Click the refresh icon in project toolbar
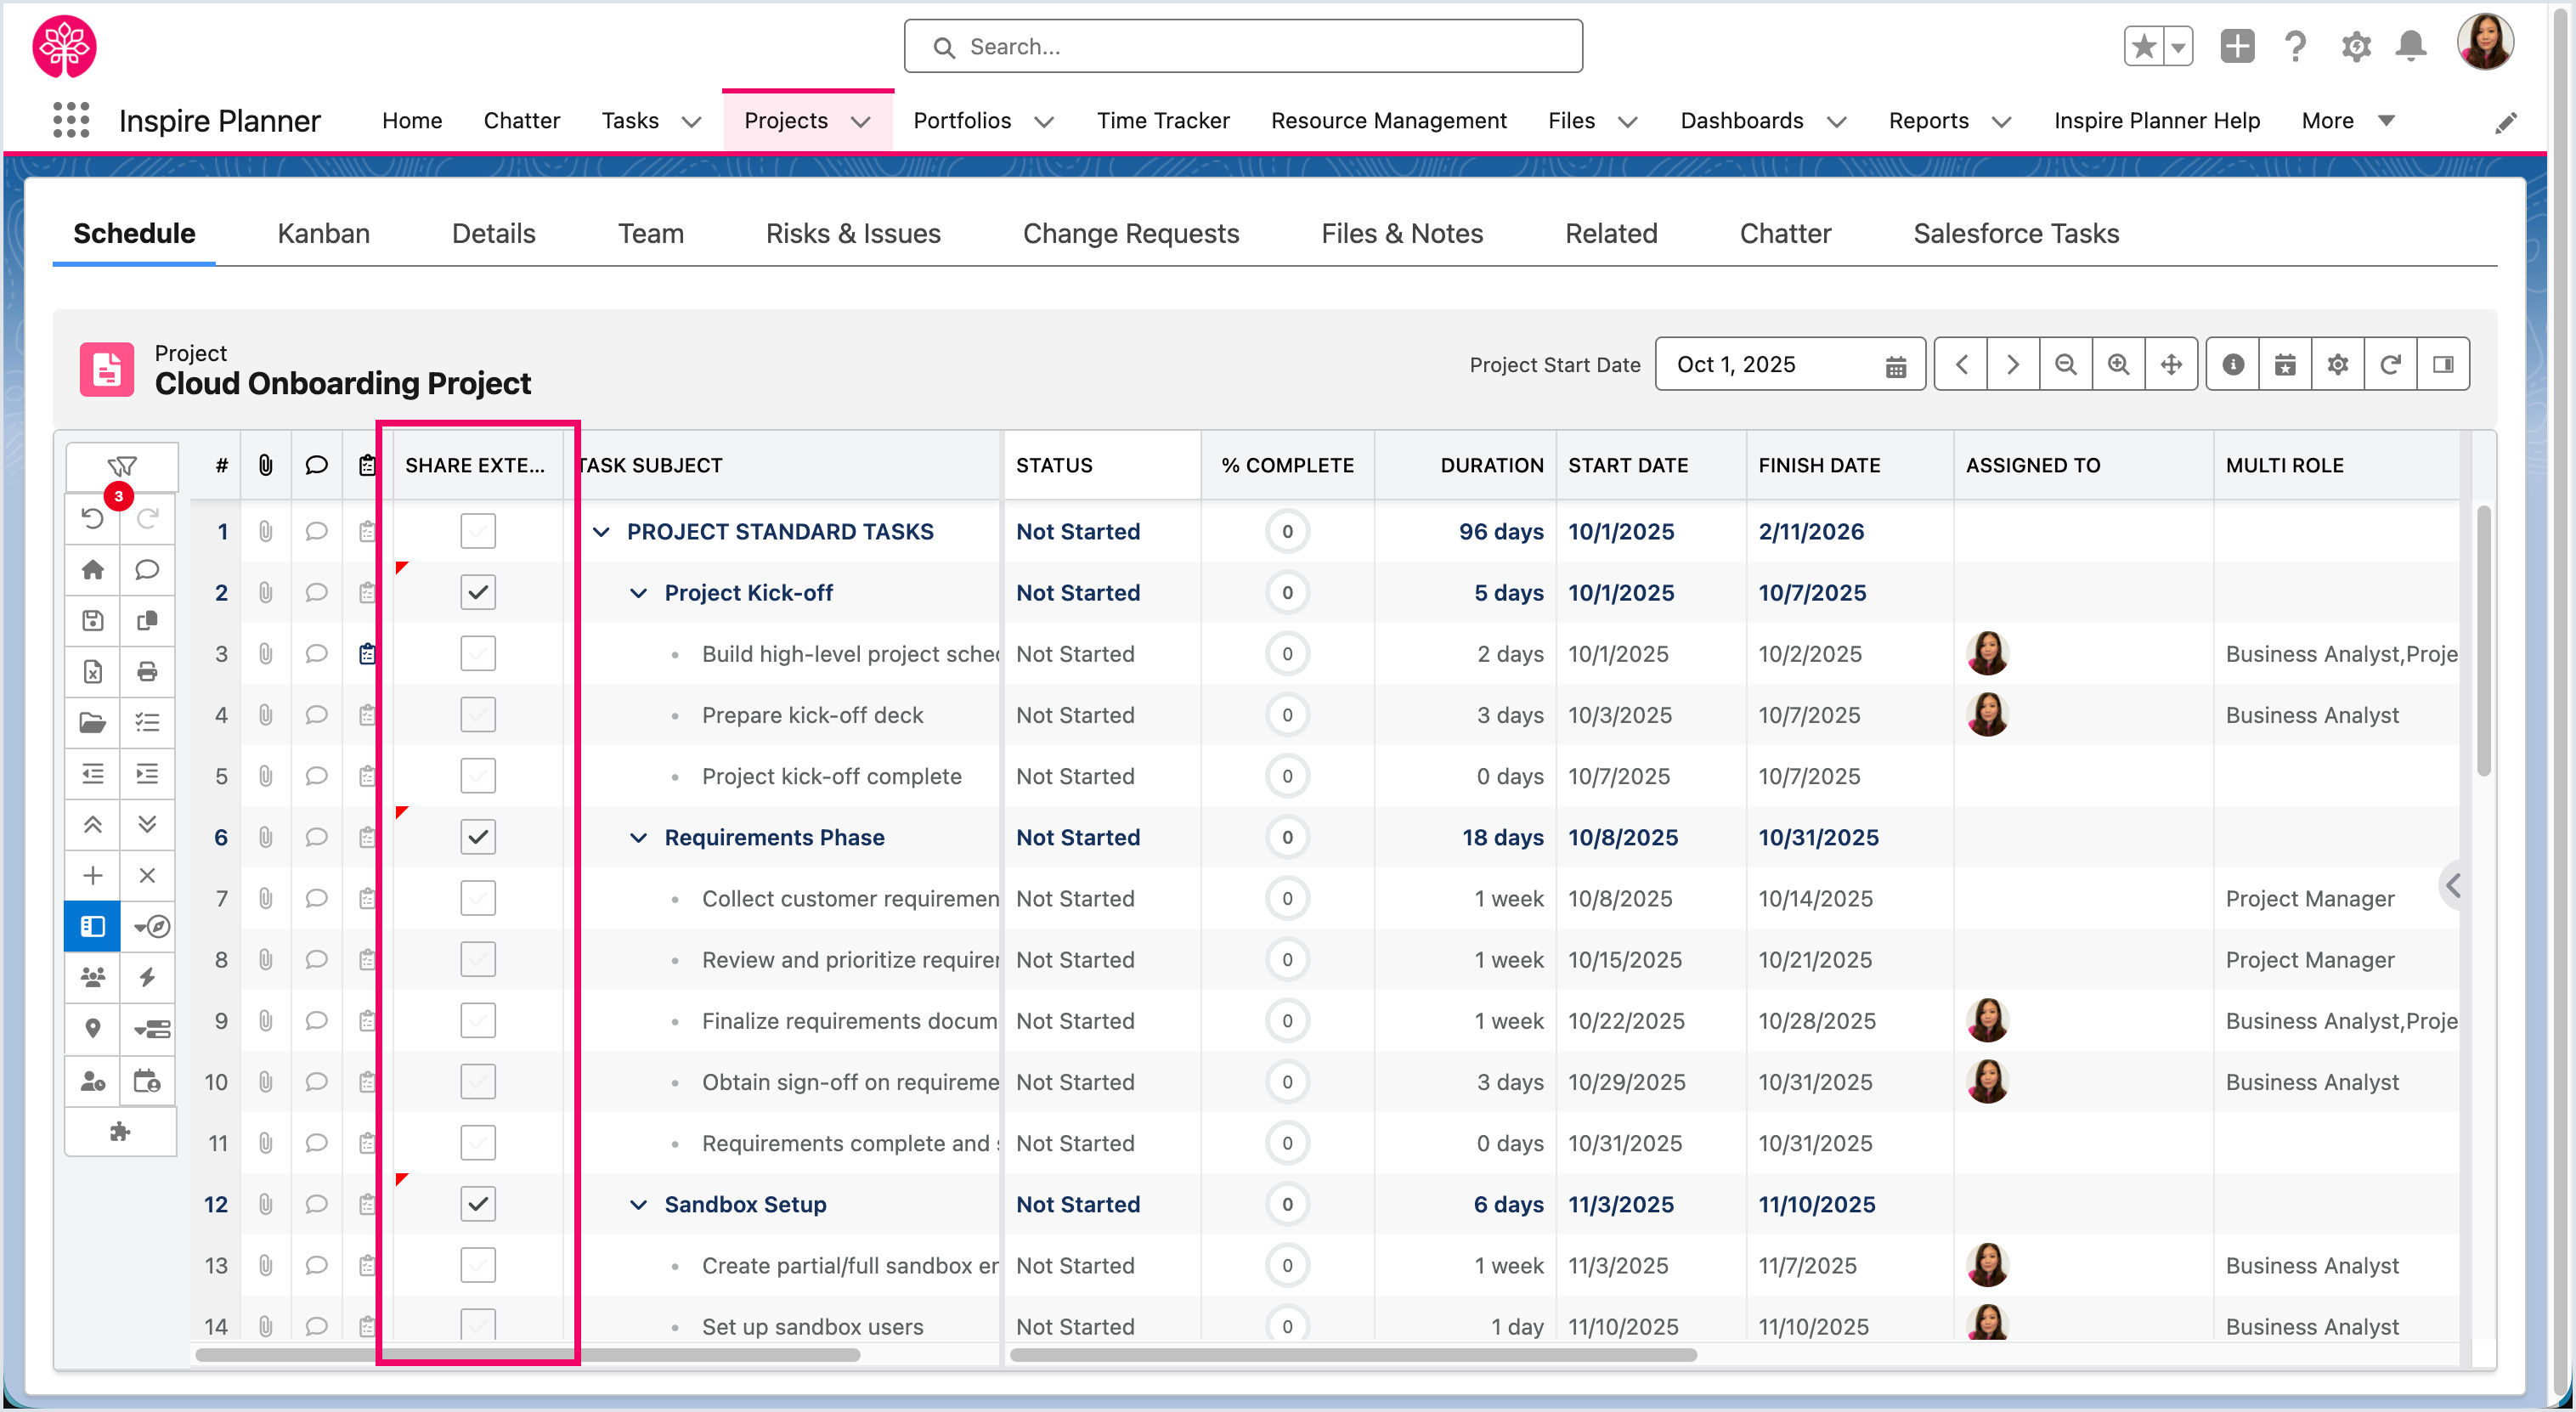This screenshot has width=2576, height=1412. (2390, 364)
